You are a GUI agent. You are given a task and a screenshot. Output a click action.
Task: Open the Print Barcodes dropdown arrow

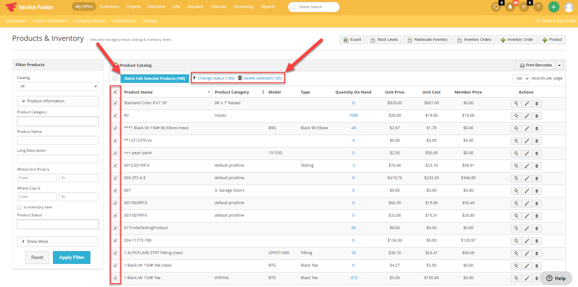click(x=559, y=65)
